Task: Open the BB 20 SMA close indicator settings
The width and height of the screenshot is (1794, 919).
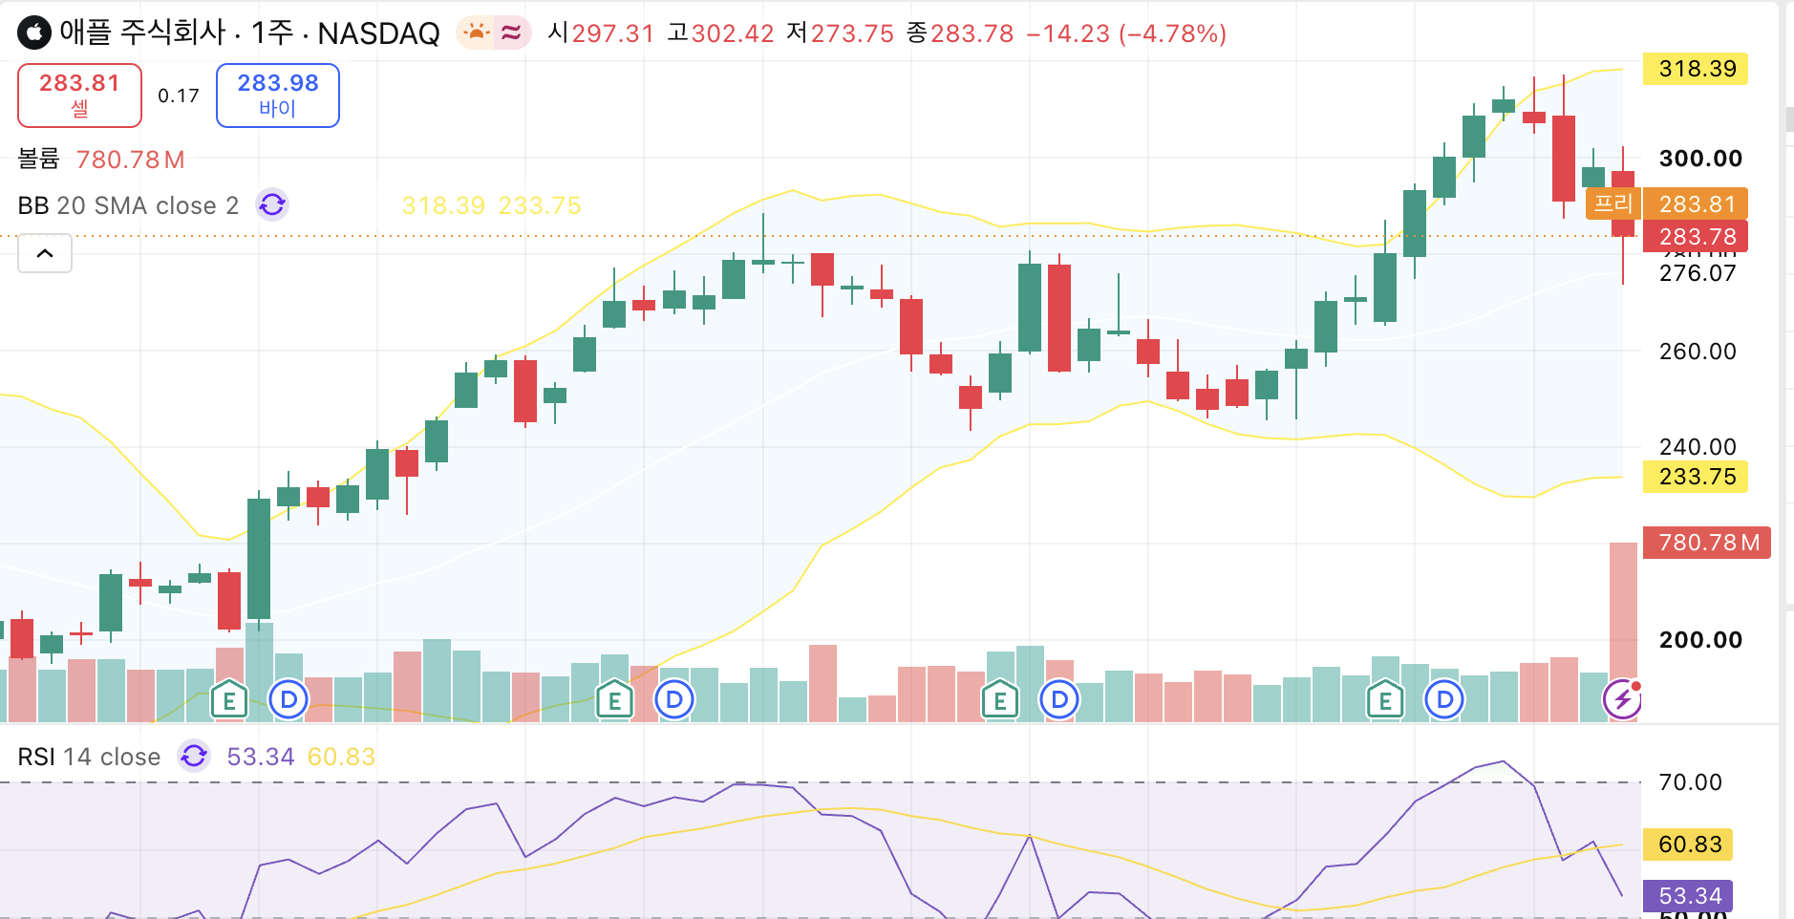Action: (128, 205)
